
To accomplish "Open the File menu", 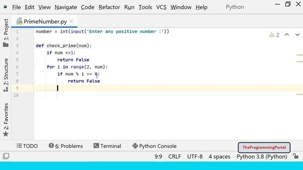I will coord(17,7).
